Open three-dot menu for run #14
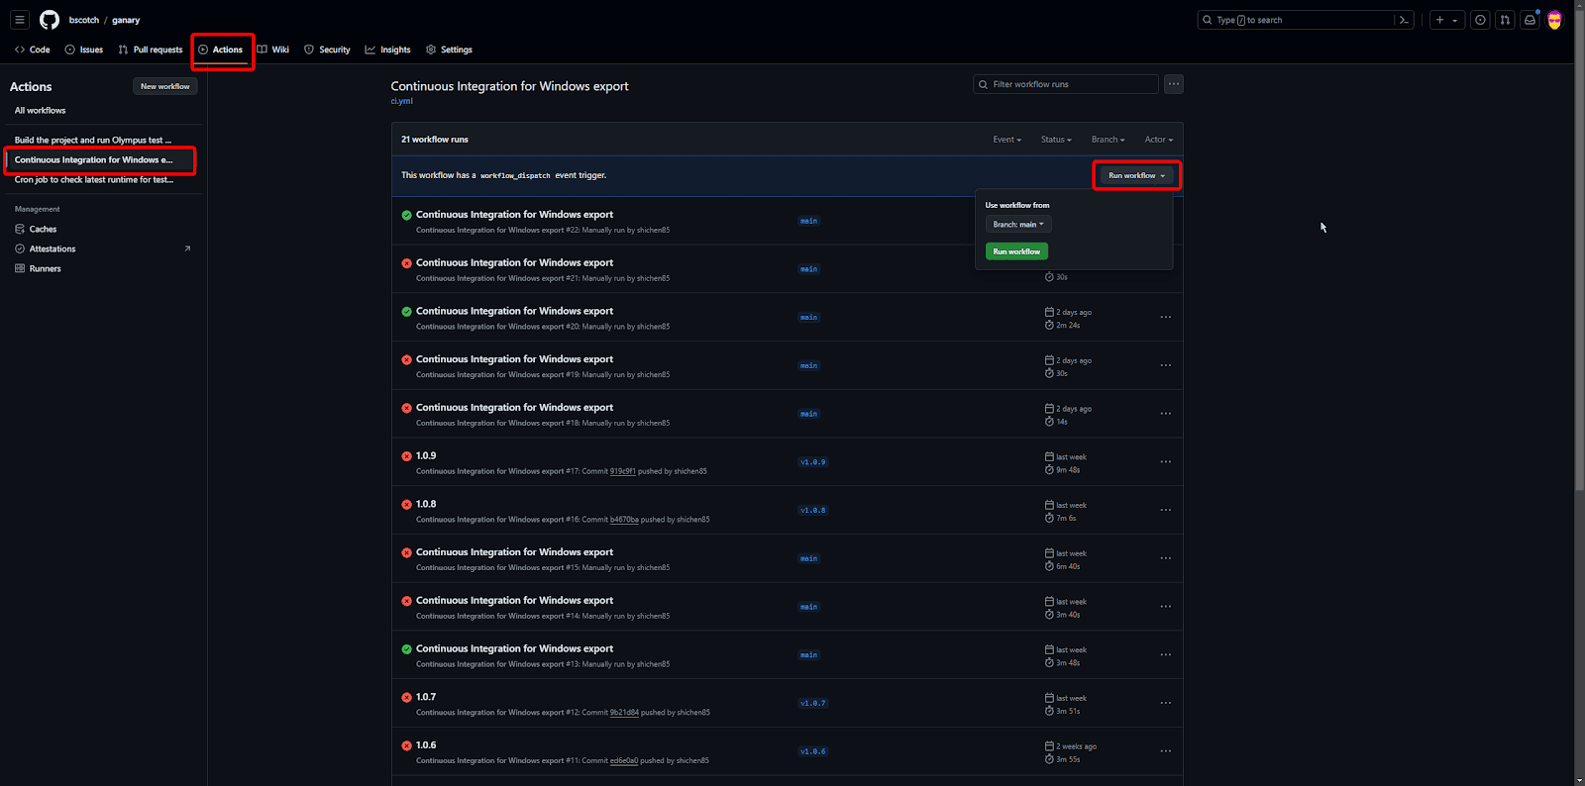 tap(1166, 607)
